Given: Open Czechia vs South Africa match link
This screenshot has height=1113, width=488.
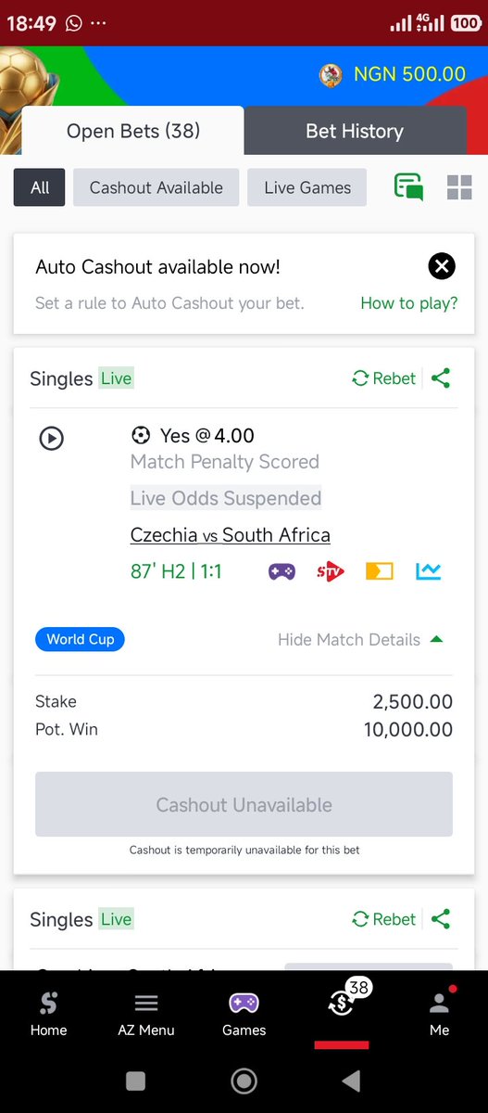Looking at the screenshot, I should click(x=231, y=535).
